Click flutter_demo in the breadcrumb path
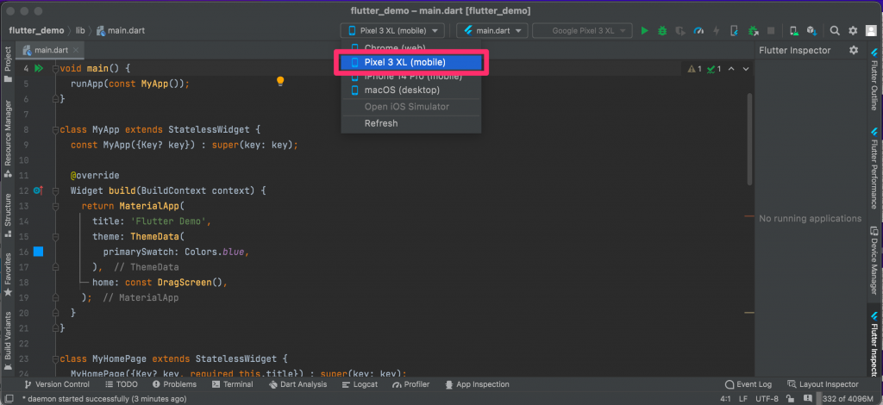Screen dimensions: 883x405 pyautogui.click(x=36, y=30)
